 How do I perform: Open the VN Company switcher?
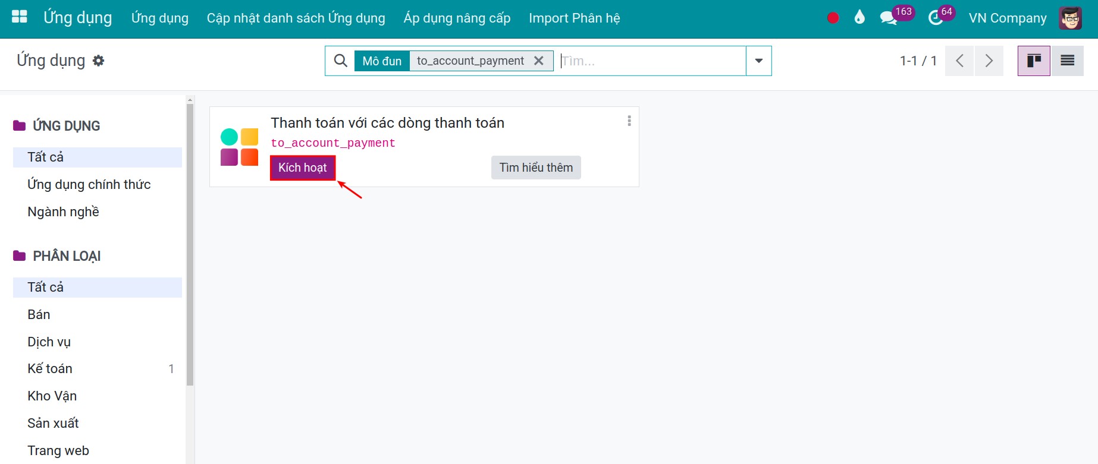[1008, 18]
